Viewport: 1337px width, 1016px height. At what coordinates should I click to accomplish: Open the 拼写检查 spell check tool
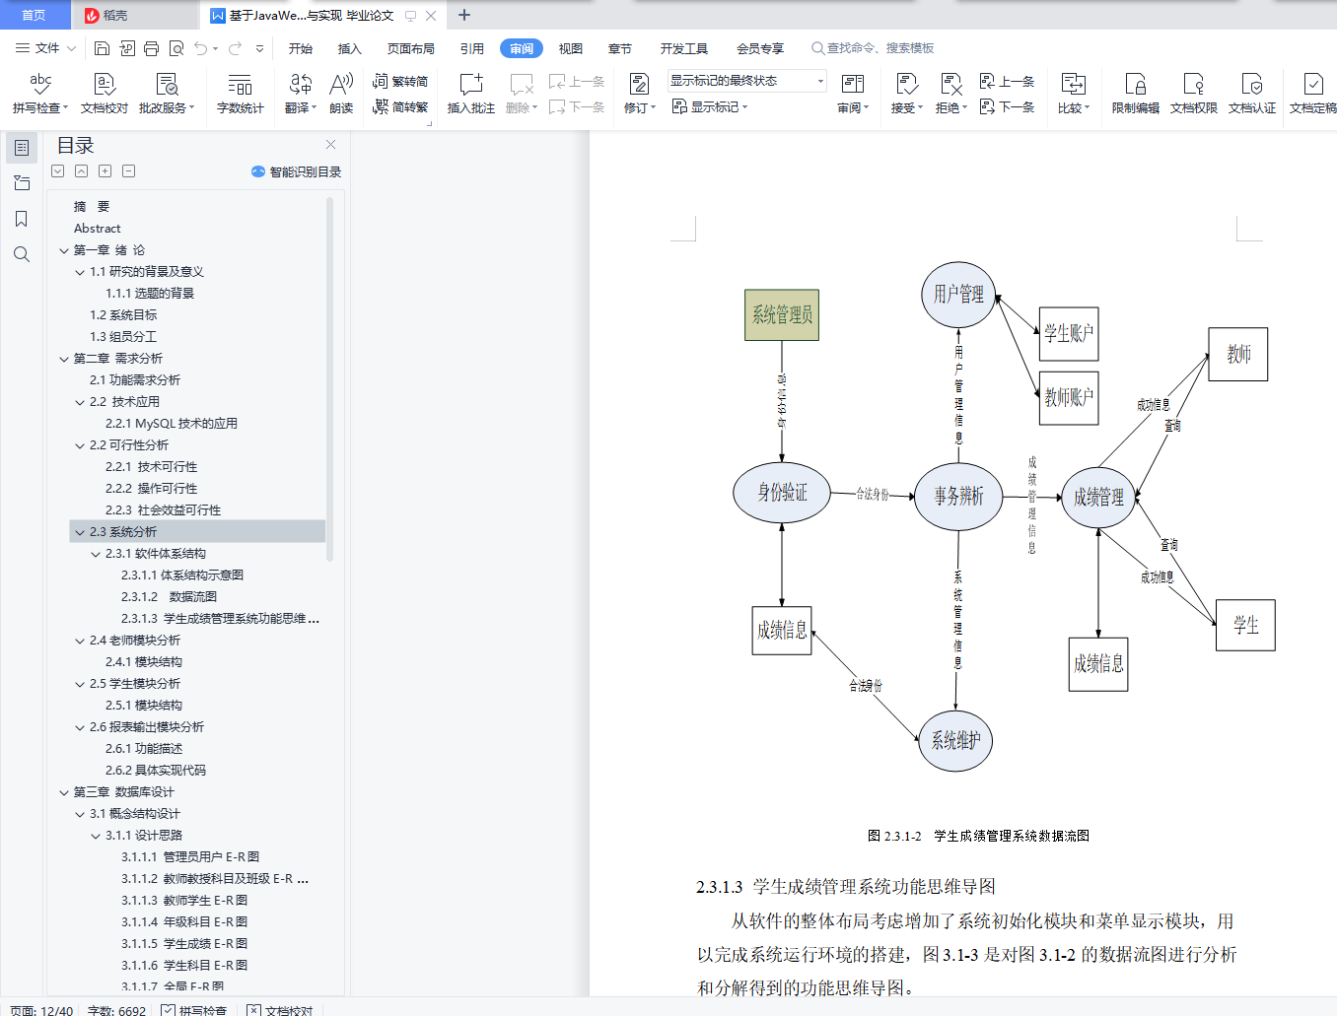(x=40, y=94)
